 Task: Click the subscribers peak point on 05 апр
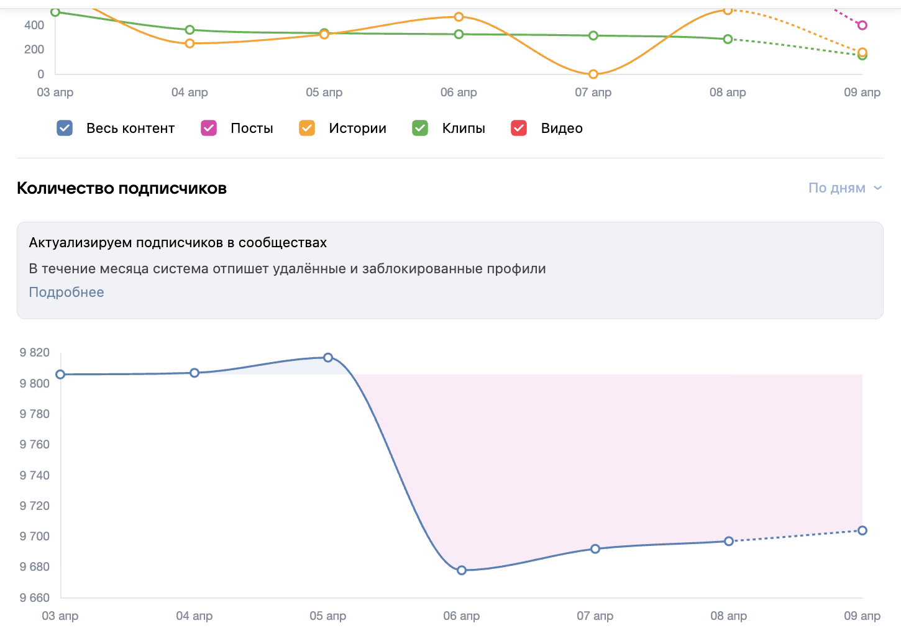tap(328, 358)
